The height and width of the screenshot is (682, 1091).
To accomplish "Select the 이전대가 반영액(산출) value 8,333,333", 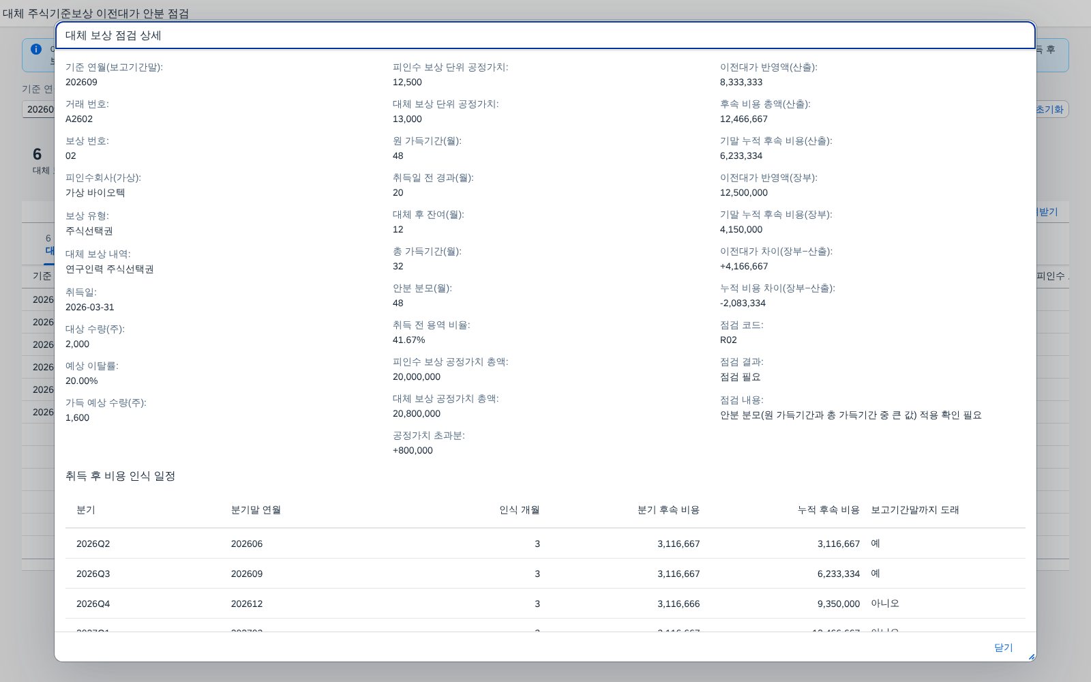I will pos(741,82).
